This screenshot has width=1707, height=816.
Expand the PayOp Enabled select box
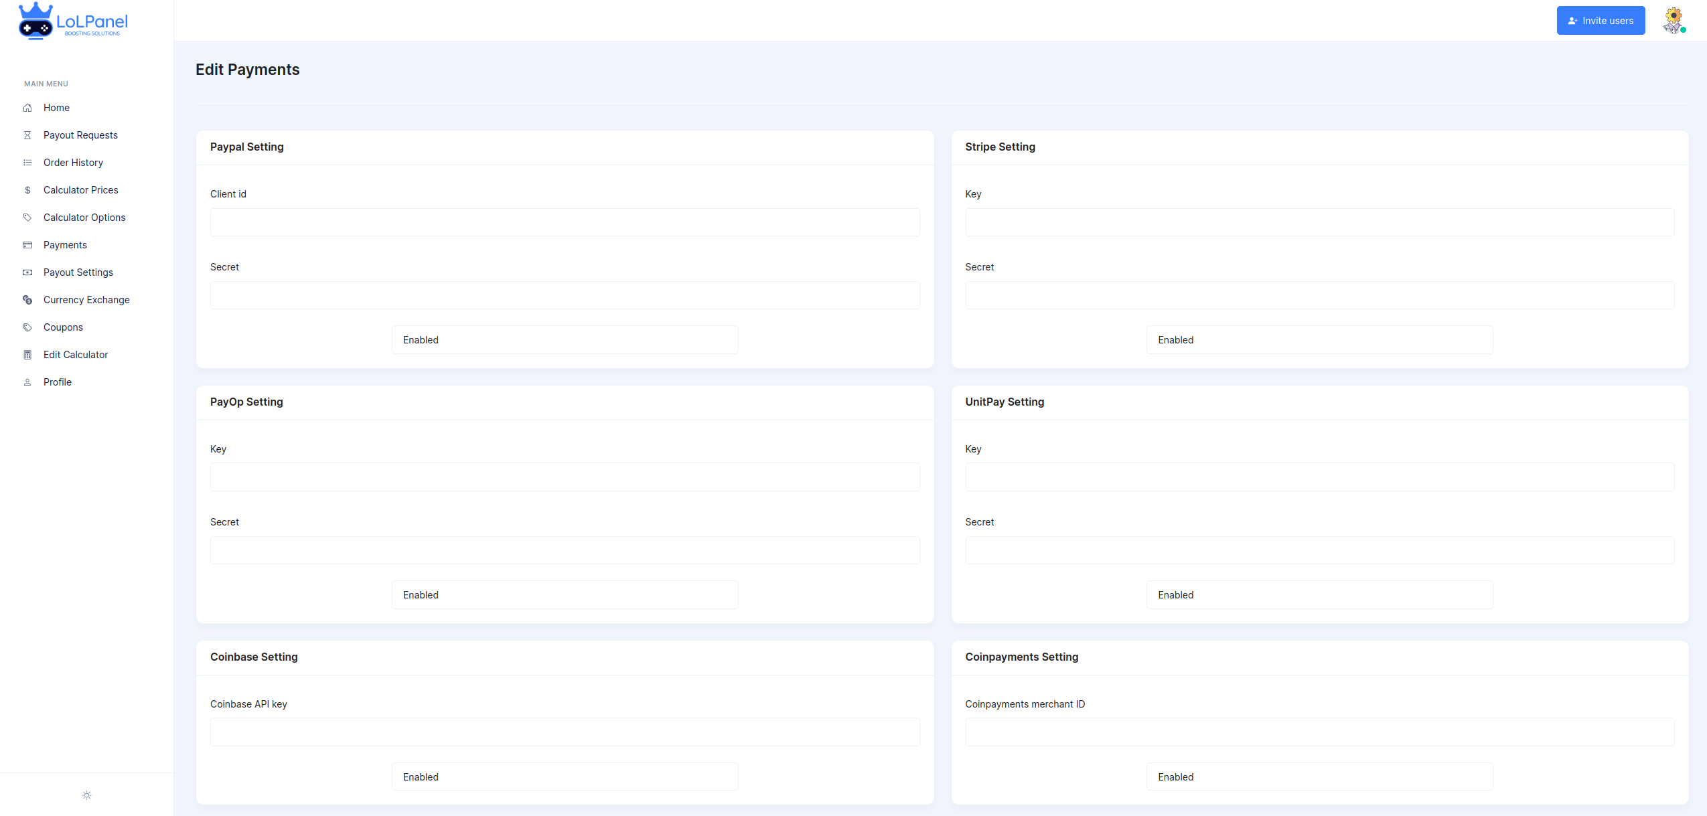[x=565, y=595]
